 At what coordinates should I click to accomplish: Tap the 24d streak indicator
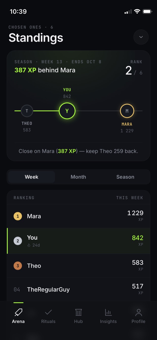point(34,245)
